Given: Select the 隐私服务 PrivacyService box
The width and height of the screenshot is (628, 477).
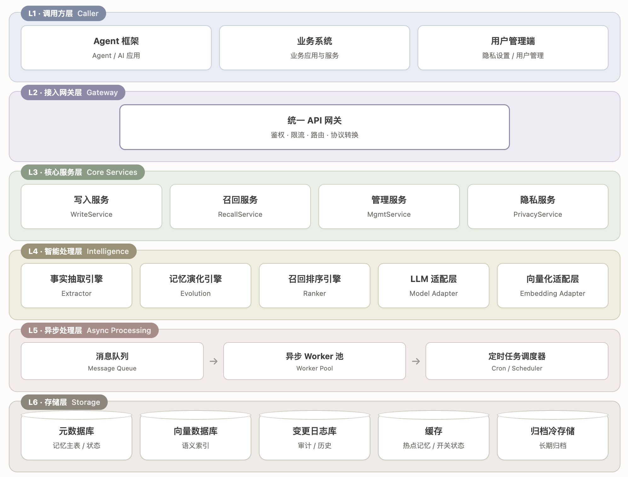Looking at the screenshot, I should 538,207.
